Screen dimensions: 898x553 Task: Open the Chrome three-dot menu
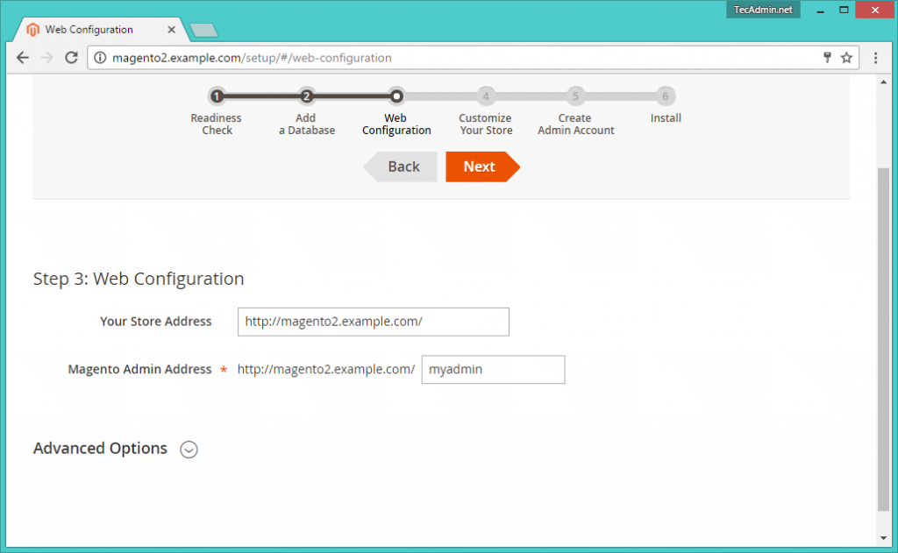point(875,58)
